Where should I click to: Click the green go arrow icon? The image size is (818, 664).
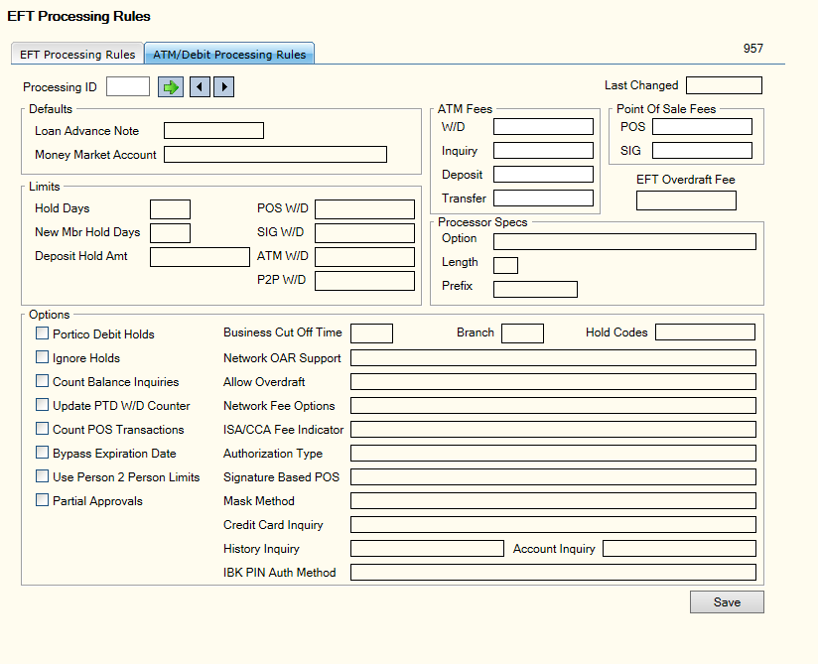tap(171, 87)
